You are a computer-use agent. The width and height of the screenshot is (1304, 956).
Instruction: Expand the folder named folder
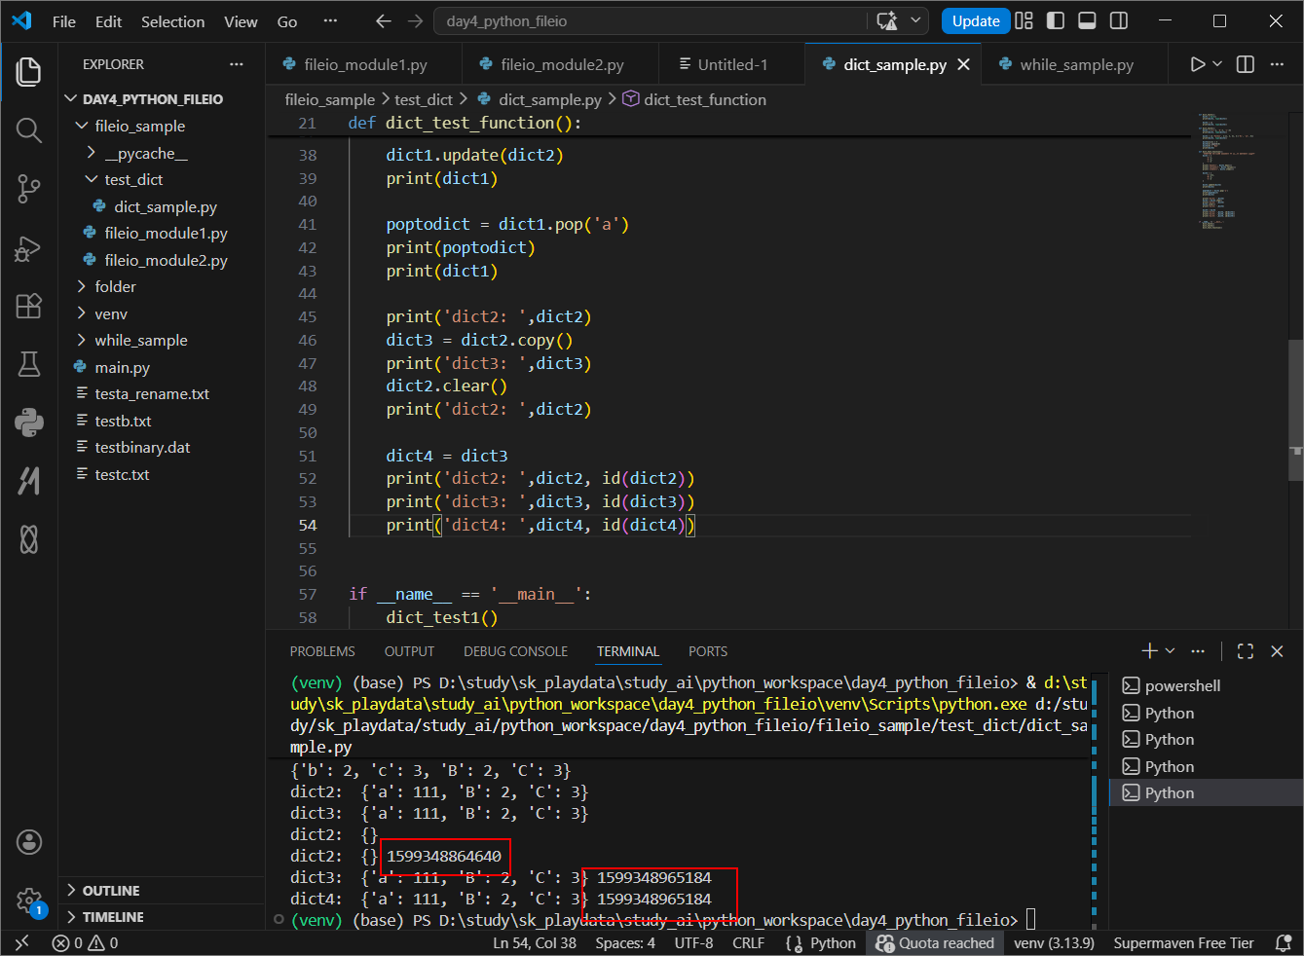pos(82,286)
